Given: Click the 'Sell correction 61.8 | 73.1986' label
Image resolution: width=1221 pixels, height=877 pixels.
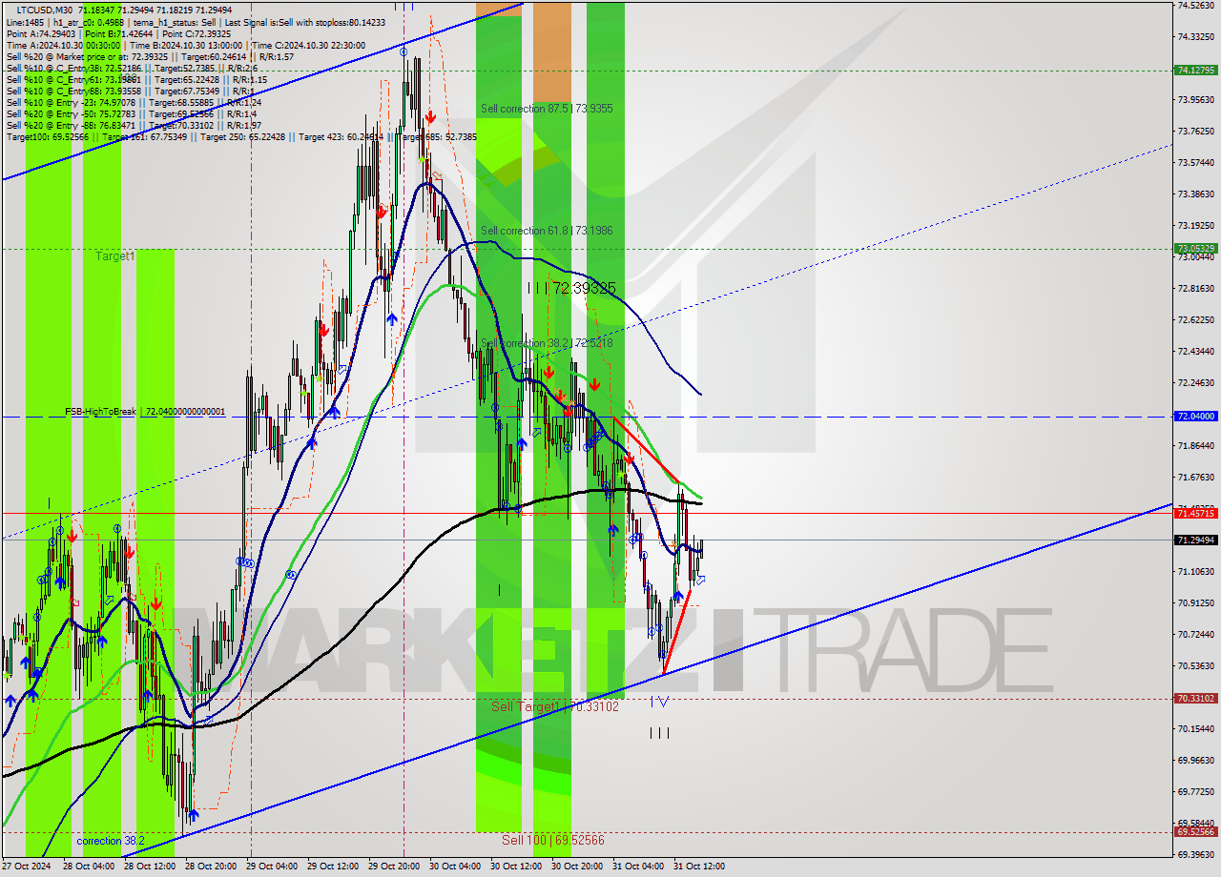Looking at the screenshot, I should click(547, 231).
